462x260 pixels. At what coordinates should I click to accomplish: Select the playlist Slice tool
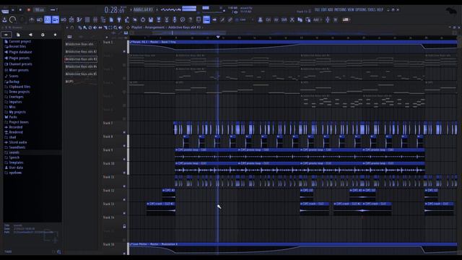[x=105, y=27]
